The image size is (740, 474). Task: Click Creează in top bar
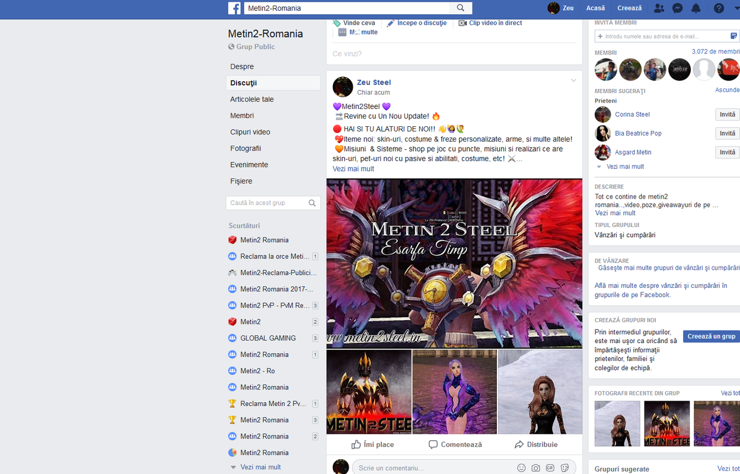click(630, 8)
